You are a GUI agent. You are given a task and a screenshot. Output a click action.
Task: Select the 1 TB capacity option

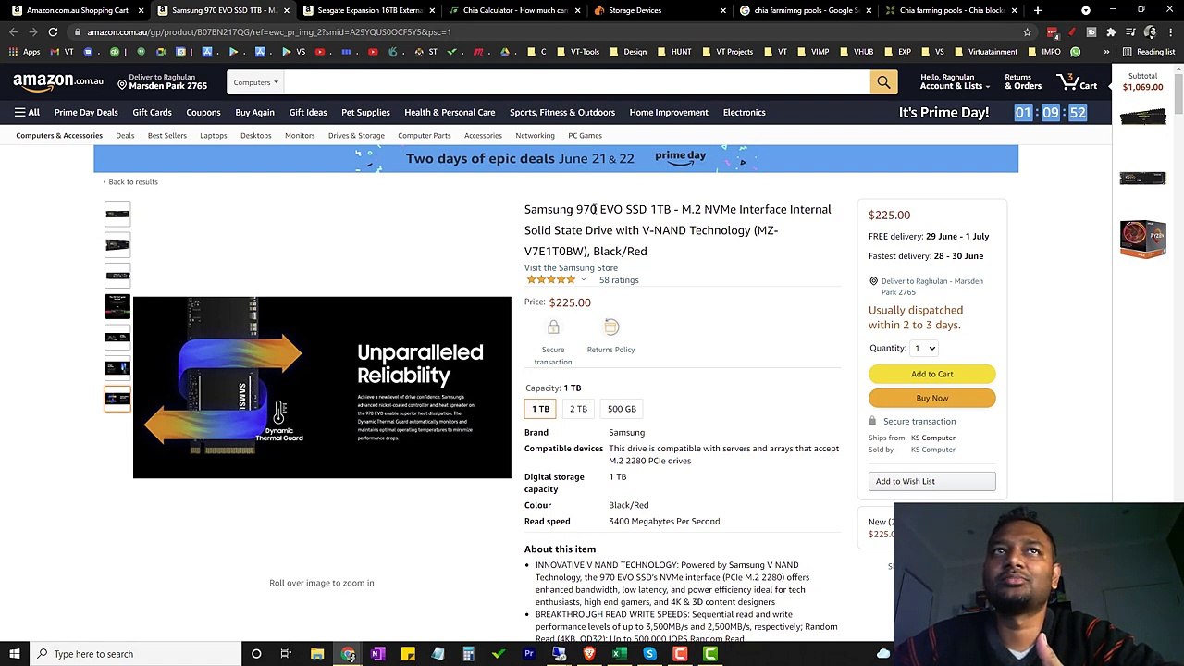(x=540, y=409)
